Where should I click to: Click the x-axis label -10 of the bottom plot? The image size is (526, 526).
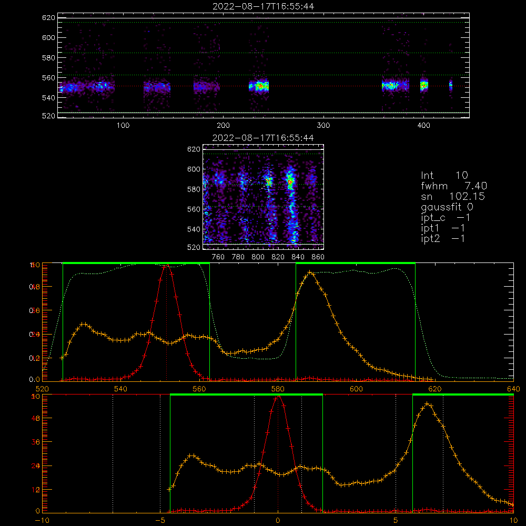click(x=42, y=520)
